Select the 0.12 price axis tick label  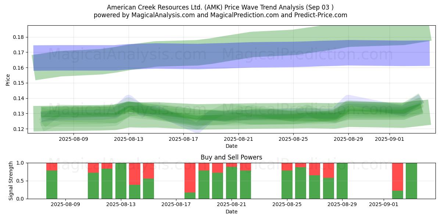[18, 129]
